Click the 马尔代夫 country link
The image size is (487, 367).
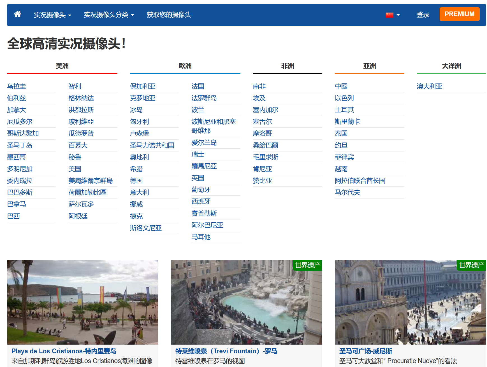click(348, 192)
